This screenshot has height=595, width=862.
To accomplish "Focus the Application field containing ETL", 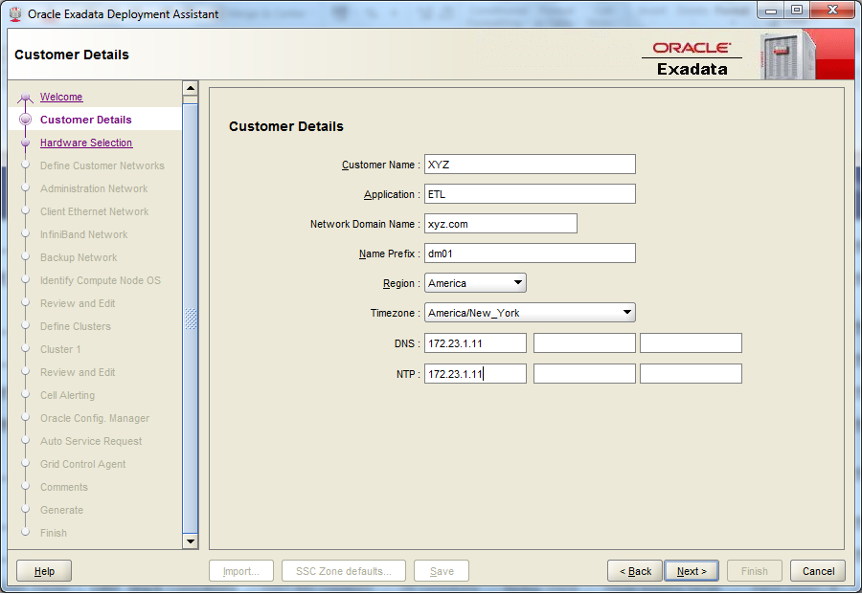I will coord(530,194).
